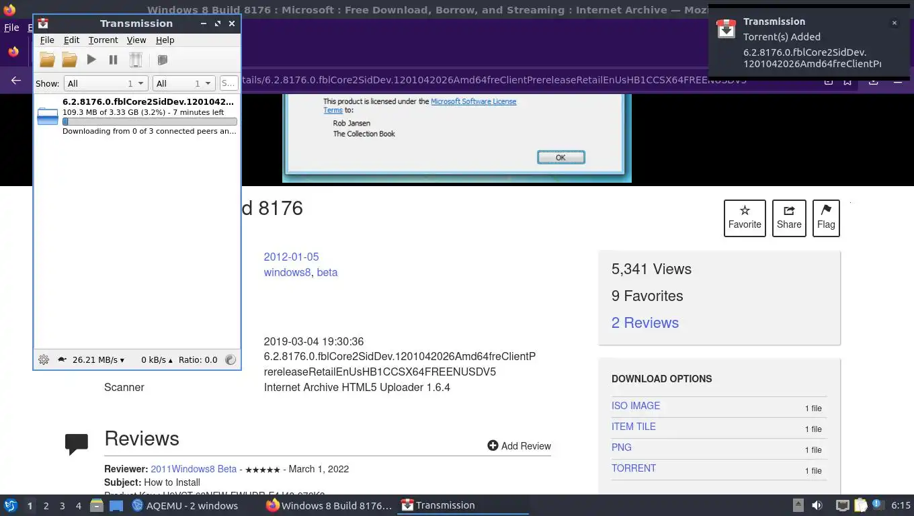Expand the second All filter dropdown
Image resolution: width=914 pixels, height=516 pixels.
[x=183, y=83]
